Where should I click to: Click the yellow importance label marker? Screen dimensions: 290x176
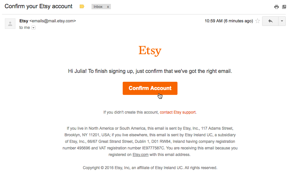click(x=82, y=7)
